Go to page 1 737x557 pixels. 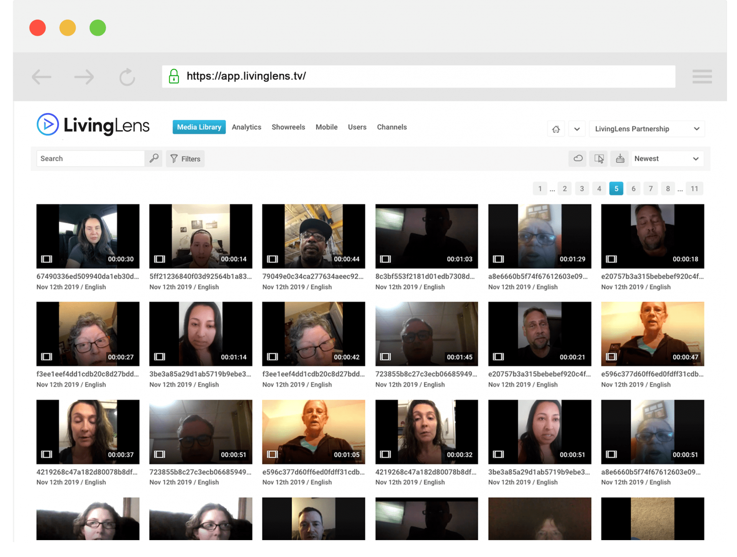pyautogui.click(x=540, y=188)
